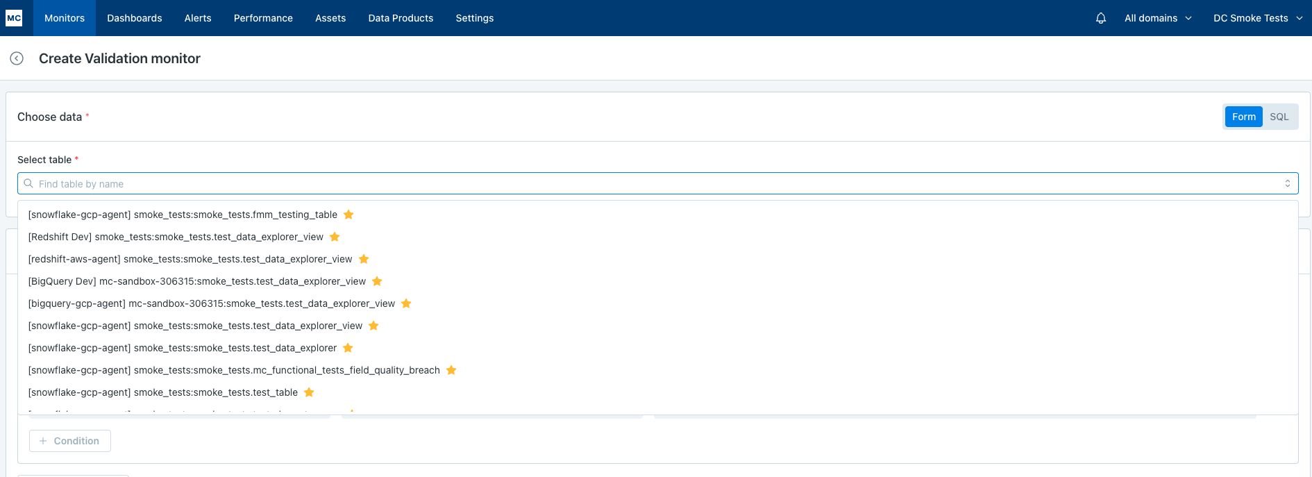Switch to SQL mode
The height and width of the screenshot is (477, 1312).
(1279, 117)
